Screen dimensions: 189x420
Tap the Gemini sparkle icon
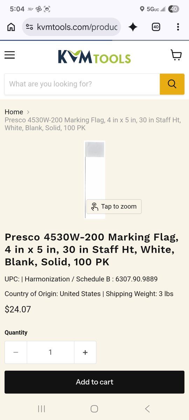pos(133,27)
